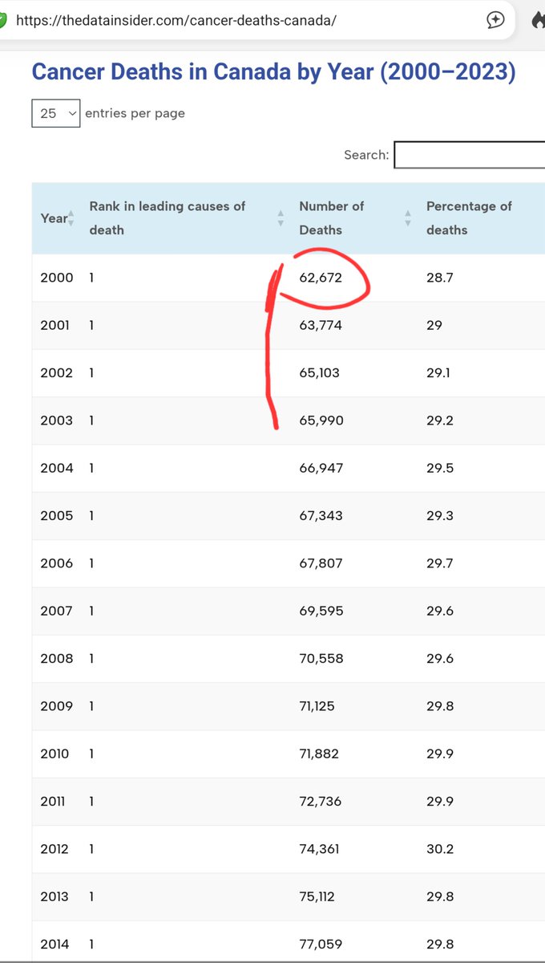Click the Search input field
The image size is (545, 963).
[x=470, y=155]
